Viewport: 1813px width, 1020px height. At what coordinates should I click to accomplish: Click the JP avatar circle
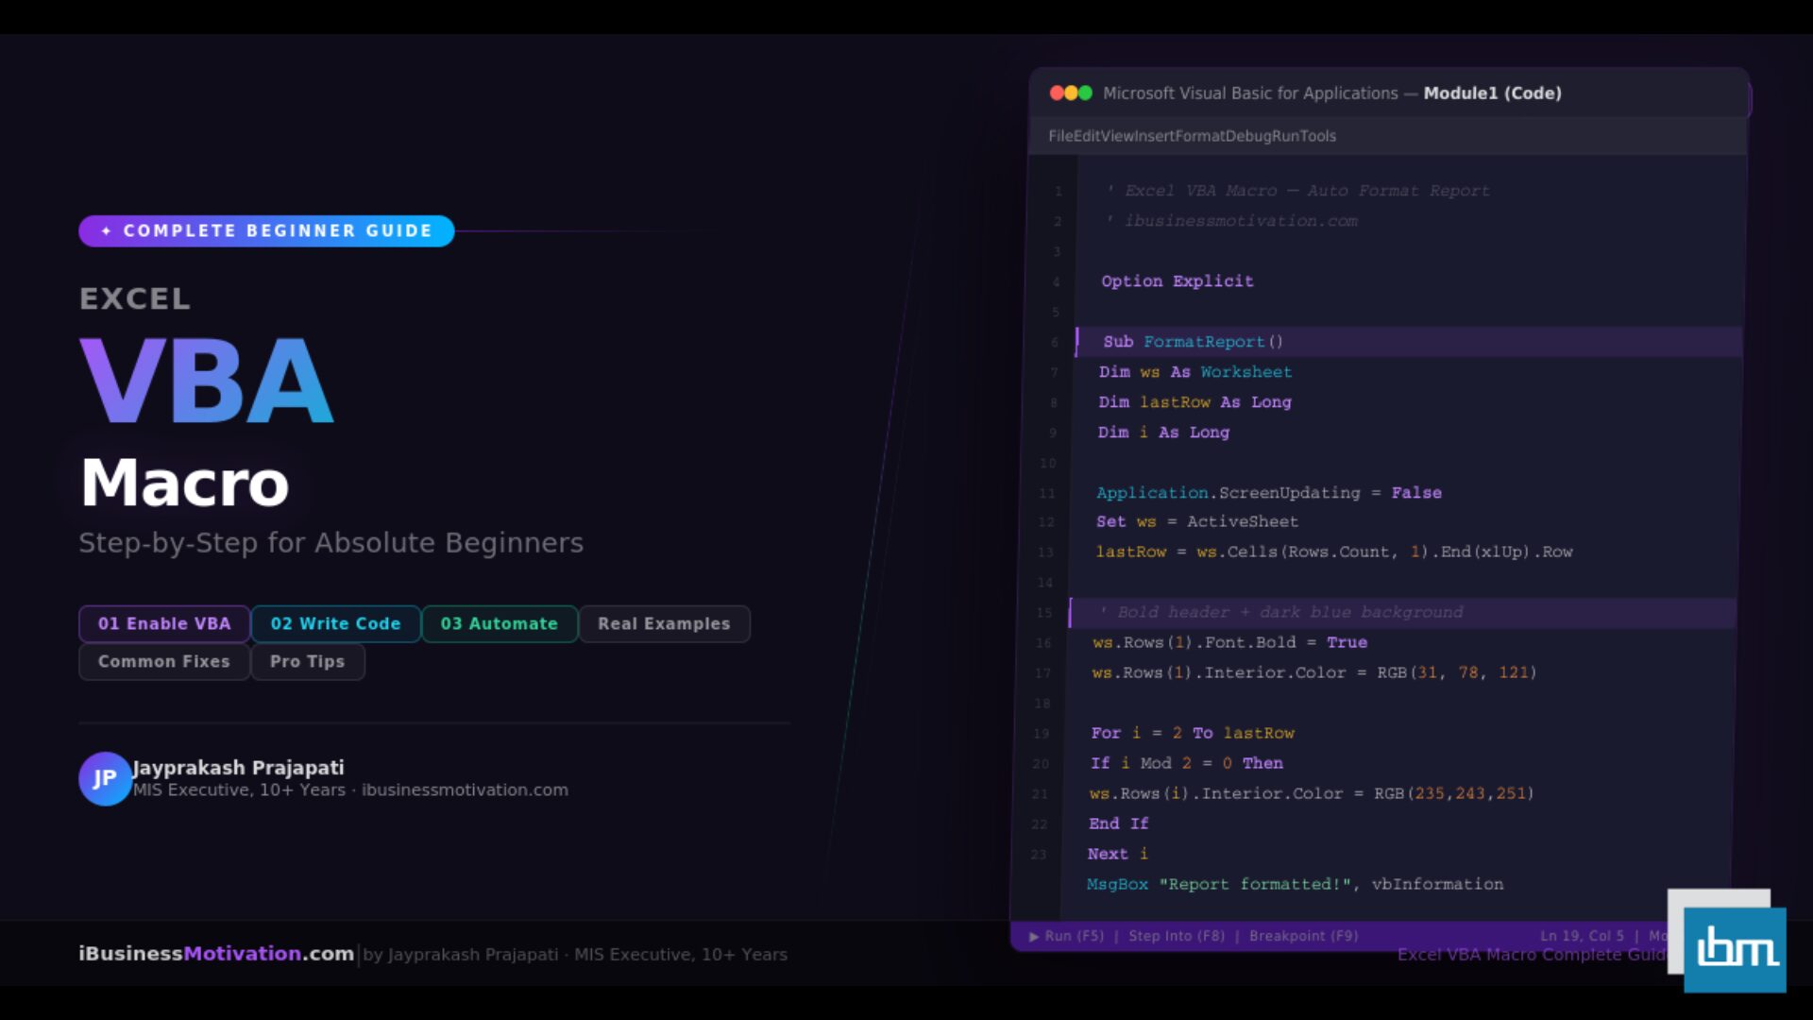(105, 778)
